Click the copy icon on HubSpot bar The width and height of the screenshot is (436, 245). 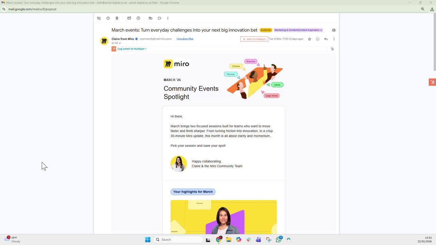pos(332,49)
